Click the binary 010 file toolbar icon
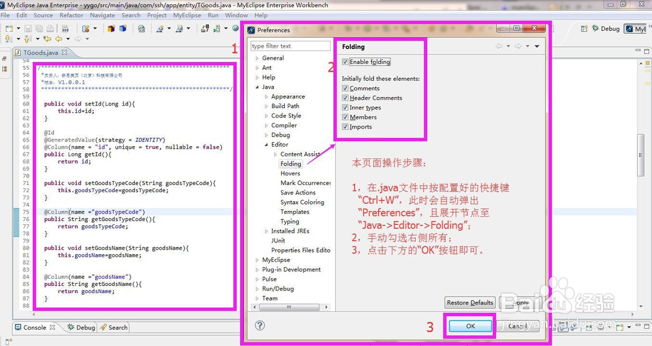Viewport: 652px width, 346px height. point(65,29)
